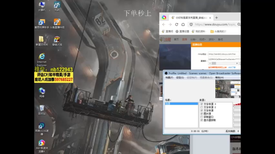Uncheck 文字来源 3 source checkbox
275x154 pixels.
[202, 104]
